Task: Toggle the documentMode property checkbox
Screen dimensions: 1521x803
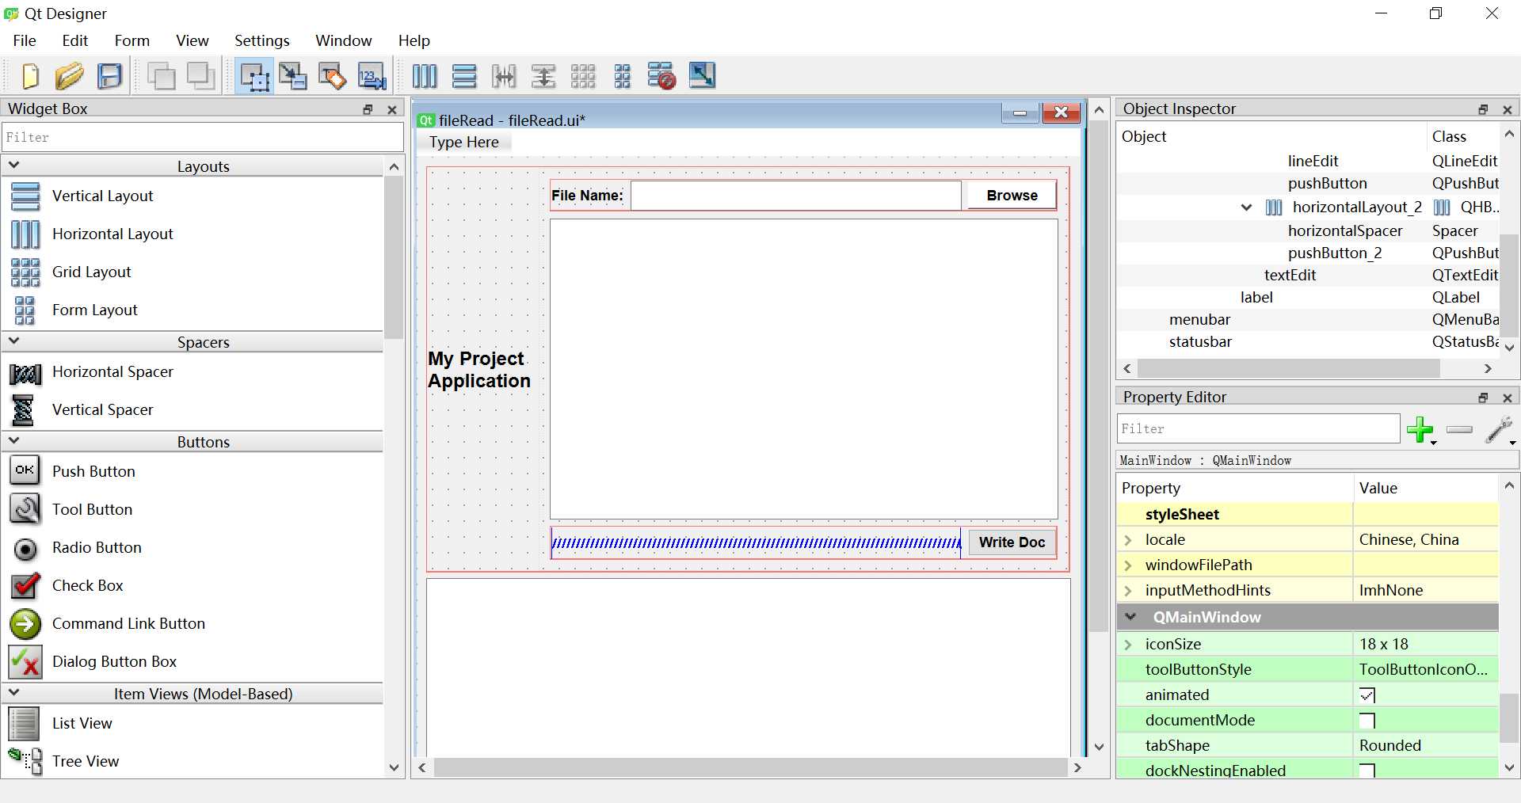Action: pyautogui.click(x=1367, y=721)
